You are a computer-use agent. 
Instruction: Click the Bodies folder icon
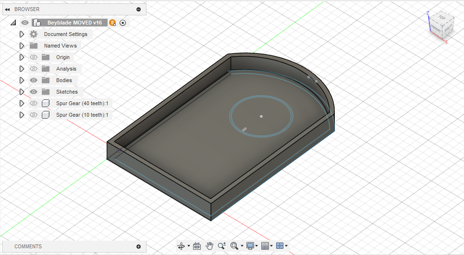click(46, 81)
